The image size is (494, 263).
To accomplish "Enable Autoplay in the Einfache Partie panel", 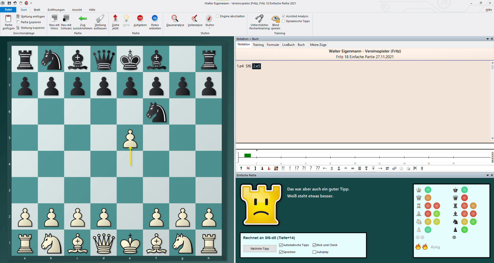I will pos(314,252).
